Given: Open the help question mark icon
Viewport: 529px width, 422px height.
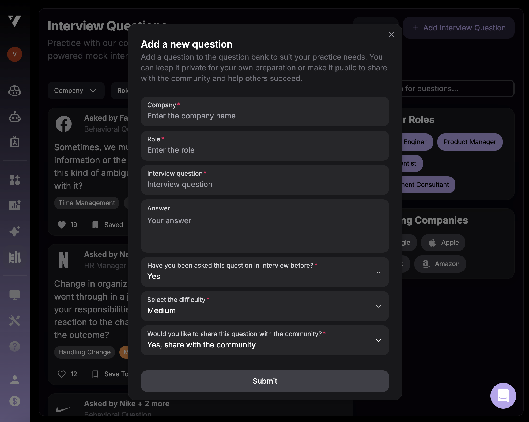Looking at the screenshot, I should coord(14,346).
